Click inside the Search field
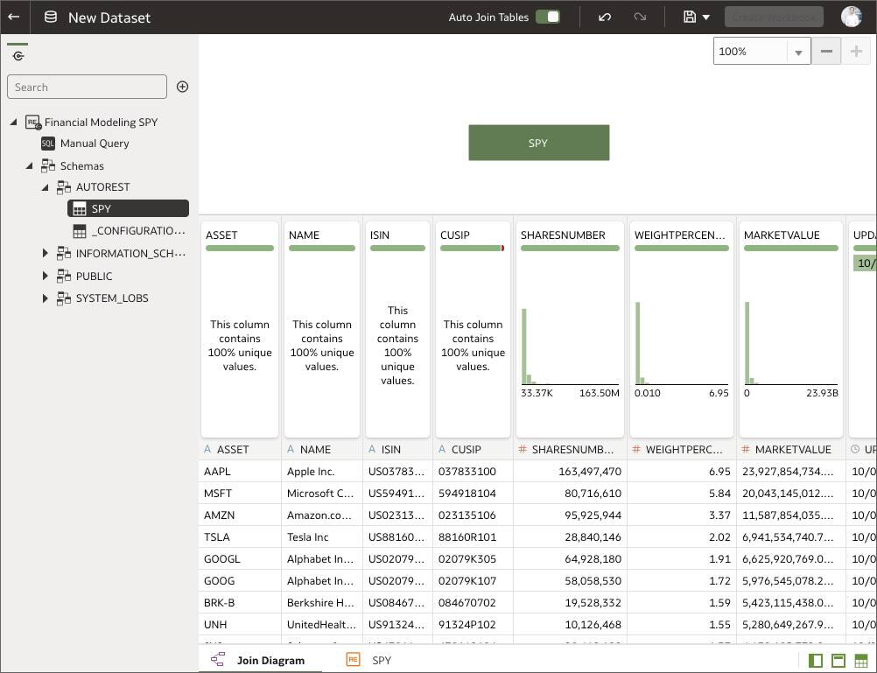This screenshot has height=673, width=877. (87, 86)
